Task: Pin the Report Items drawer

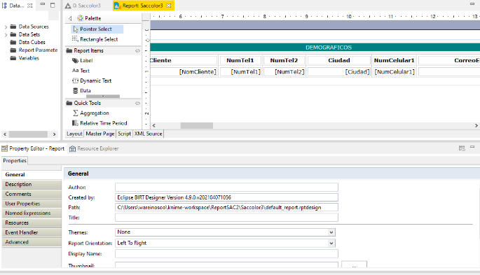Action: 137,50
